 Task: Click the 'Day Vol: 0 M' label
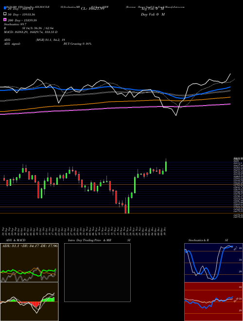(153, 14)
